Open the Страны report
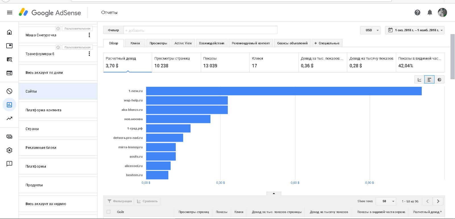Viewport: 455px width, 219px height. tap(58, 129)
